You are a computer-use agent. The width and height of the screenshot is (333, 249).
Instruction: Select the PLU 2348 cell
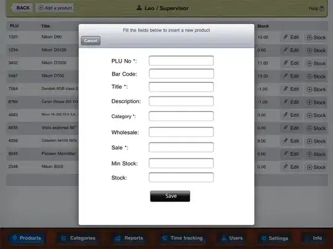[13, 167]
